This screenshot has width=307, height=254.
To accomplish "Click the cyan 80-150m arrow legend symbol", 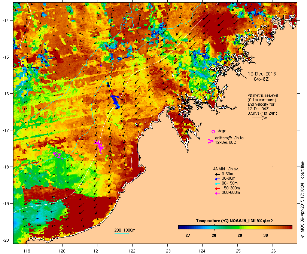I will (x=218, y=184).
